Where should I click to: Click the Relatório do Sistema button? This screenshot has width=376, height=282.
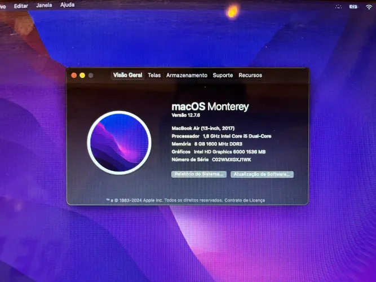[199, 174]
